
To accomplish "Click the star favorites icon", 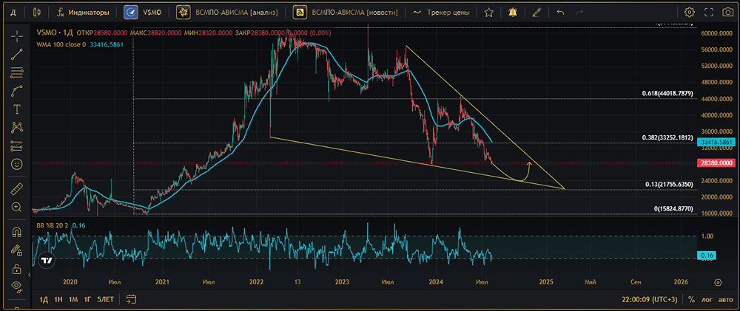I will (489, 13).
